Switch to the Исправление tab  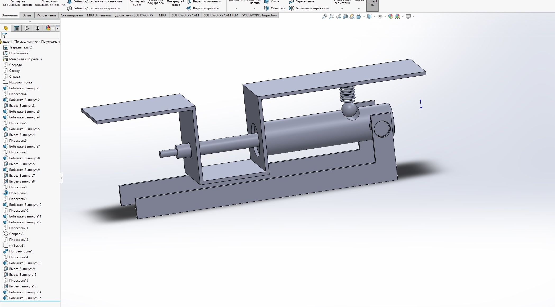47,15
